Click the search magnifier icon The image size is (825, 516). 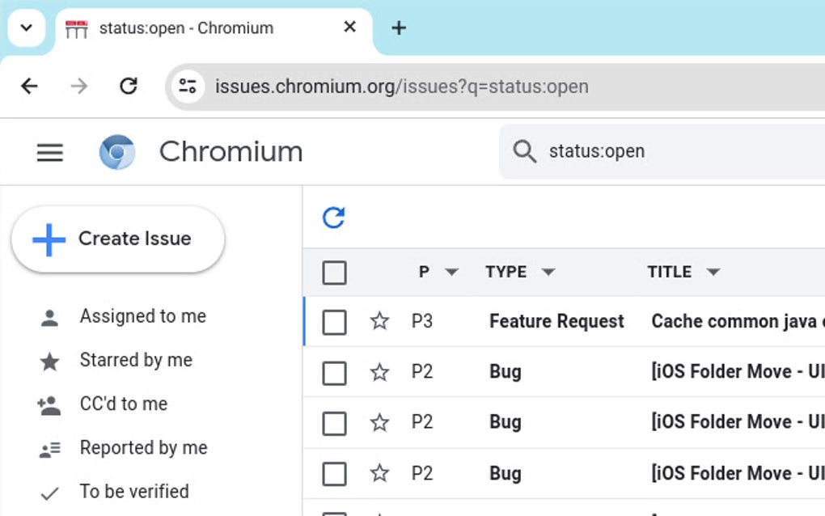[525, 151]
